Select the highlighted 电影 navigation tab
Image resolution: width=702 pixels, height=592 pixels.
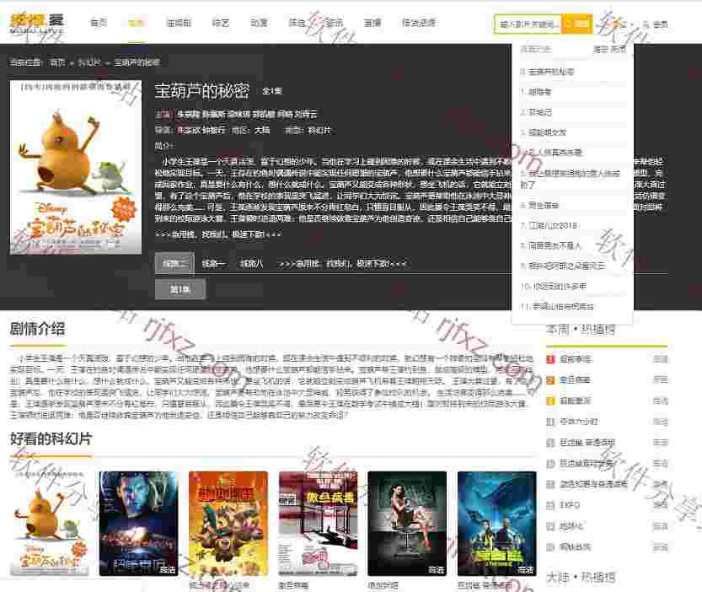coord(137,23)
